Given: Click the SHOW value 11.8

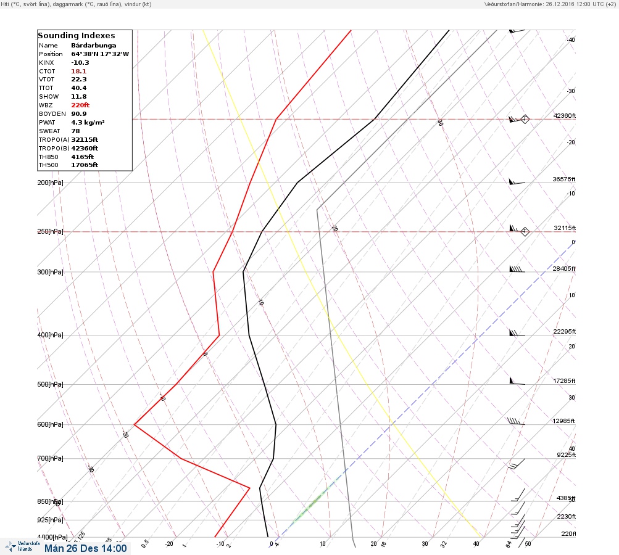Looking at the screenshot, I should click(78, 97).
